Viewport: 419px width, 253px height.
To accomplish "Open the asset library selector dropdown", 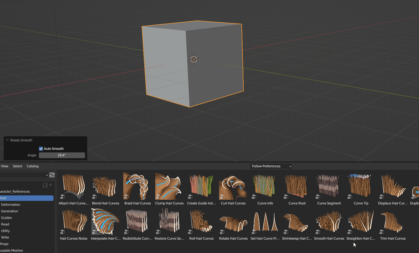I will (24, 175).
